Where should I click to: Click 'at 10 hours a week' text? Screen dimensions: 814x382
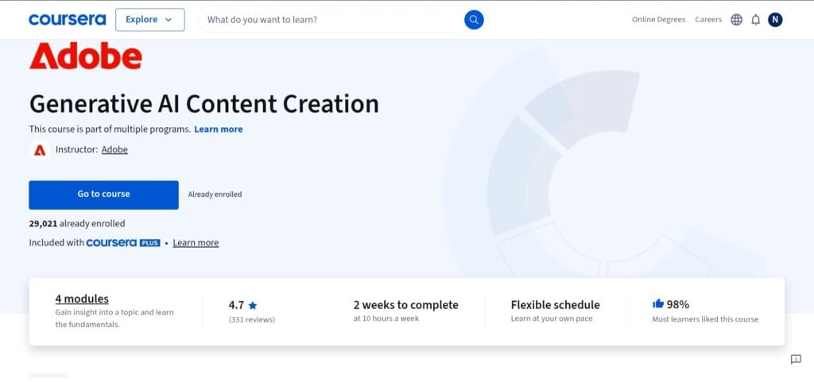[x=386, y=318]
